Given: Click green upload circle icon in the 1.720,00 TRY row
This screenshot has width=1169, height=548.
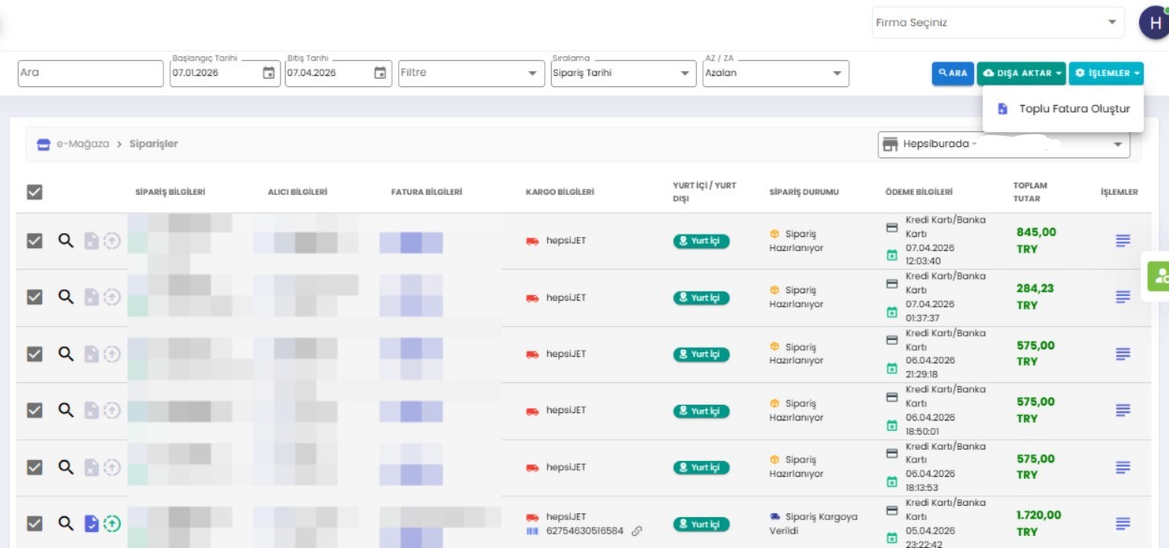Looking at the screenshot, I should point(112,524).
